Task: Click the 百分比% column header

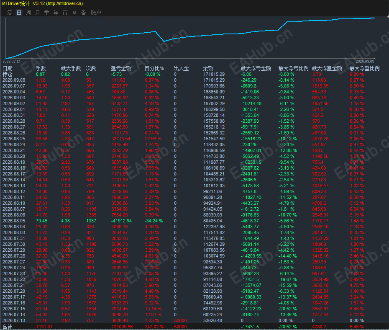Action: pyautogui.click(x=154, y=69)
